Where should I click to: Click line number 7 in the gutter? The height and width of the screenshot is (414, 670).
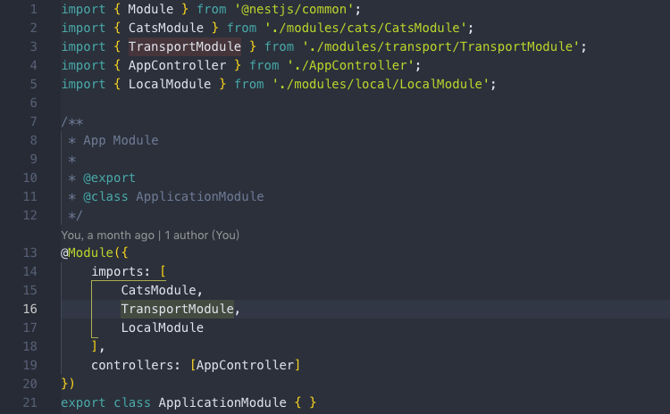[x=33, y=121]
